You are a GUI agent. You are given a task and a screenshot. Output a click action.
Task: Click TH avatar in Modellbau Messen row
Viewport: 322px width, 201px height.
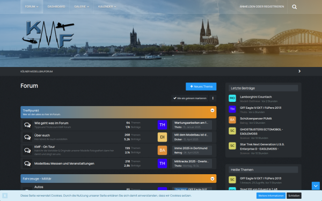coord(162,163)
